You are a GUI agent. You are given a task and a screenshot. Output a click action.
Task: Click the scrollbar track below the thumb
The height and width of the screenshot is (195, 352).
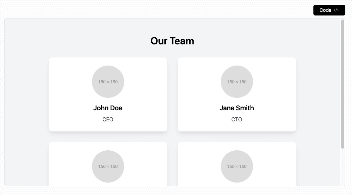tap(343, 168)
